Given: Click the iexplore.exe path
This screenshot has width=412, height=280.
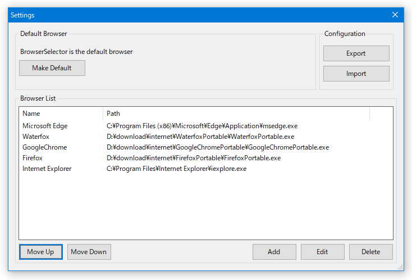Looking at the screenshot, I should 177,169.
